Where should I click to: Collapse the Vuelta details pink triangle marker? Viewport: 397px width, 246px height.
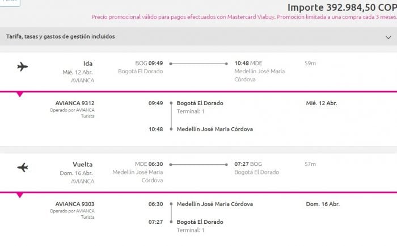pos(20,195)
